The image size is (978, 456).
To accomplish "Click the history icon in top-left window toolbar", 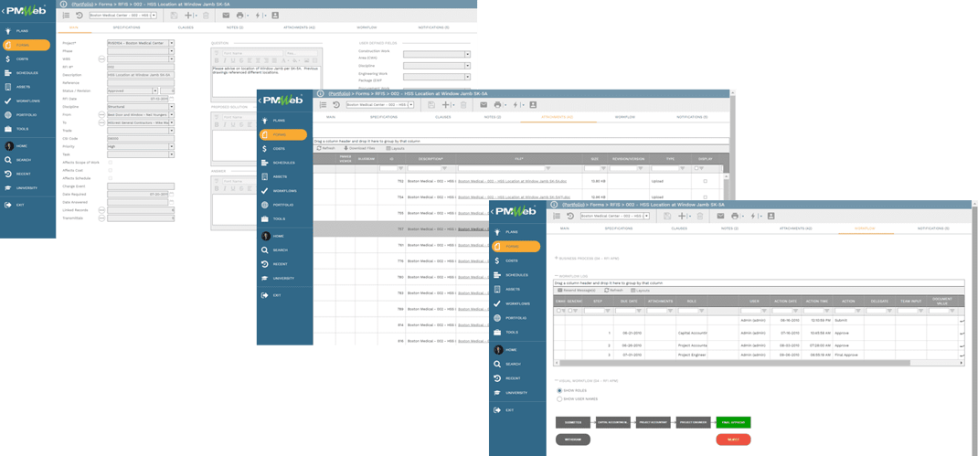I will point(79,16).
